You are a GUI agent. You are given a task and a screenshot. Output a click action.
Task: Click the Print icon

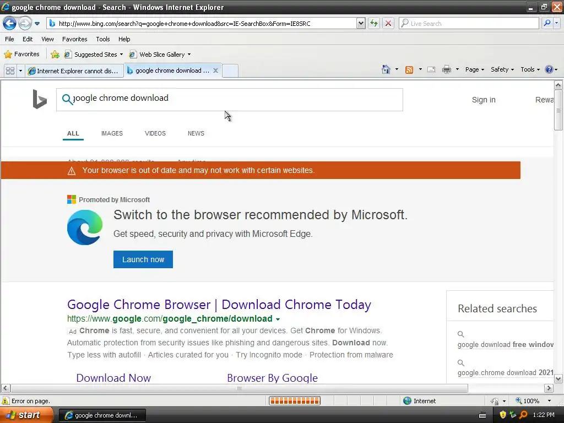point(446,70)
